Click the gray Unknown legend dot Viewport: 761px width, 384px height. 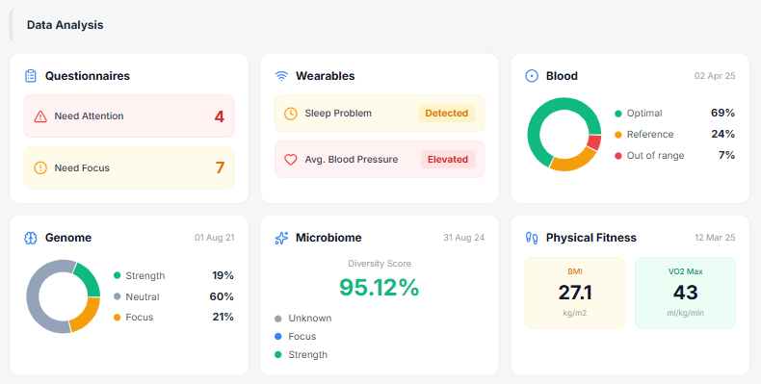coord(278,319)
